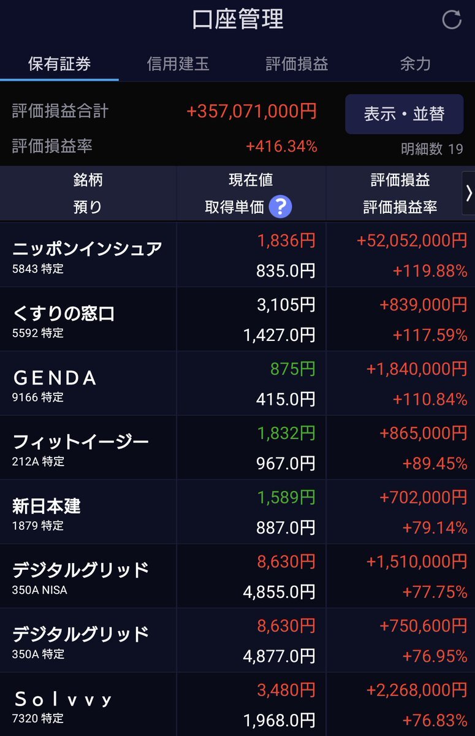Sort by the 銘柄 column header

tap(88, 180)
